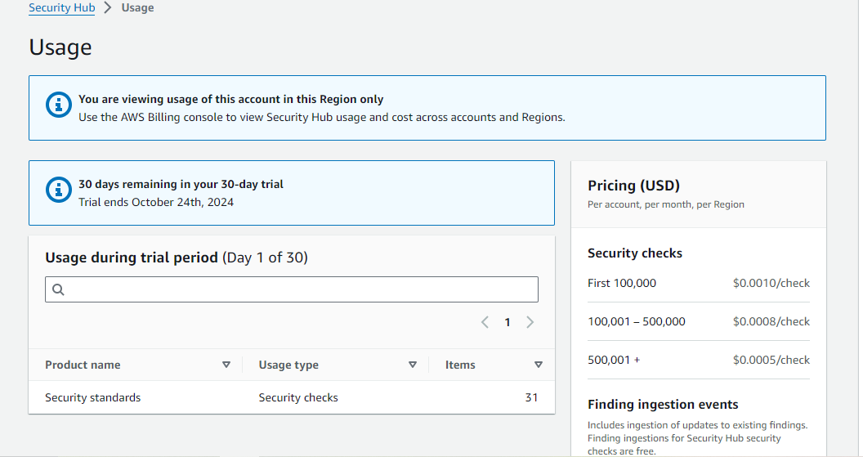
Task: Click the Usage breadcrumb item
Action: coord(137,7)
